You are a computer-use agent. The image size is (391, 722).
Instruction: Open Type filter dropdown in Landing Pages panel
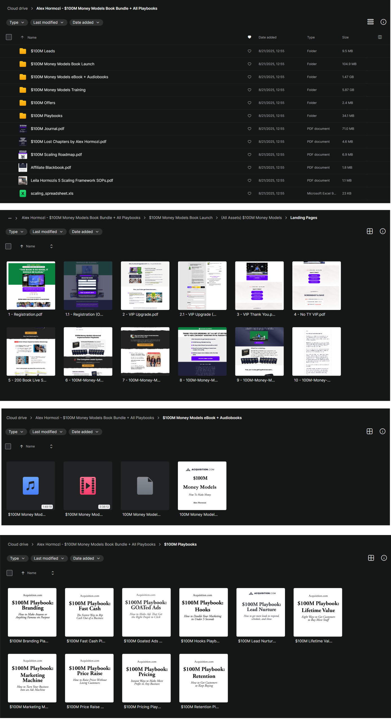(16, 232)
